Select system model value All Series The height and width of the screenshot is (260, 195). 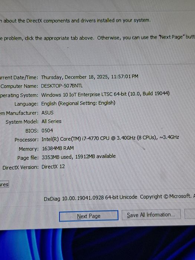[51, 121]
